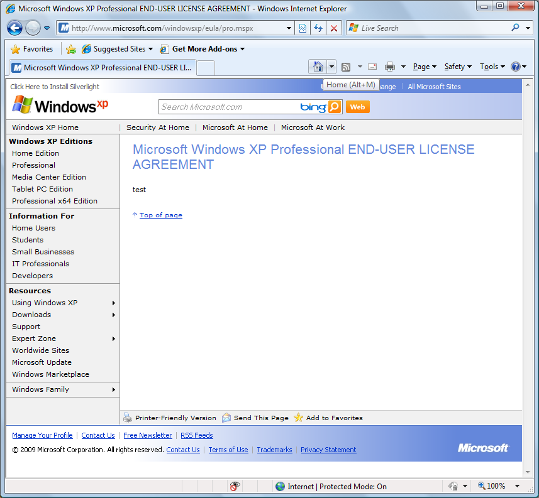539x498 pixels.
Task: Click the Print icon in command bar
Action: coord(390,67)
